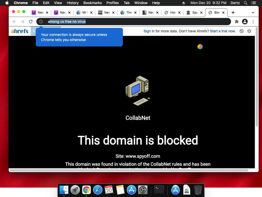Open the Edit menu

pyautogui.click(x=46, y=3)
